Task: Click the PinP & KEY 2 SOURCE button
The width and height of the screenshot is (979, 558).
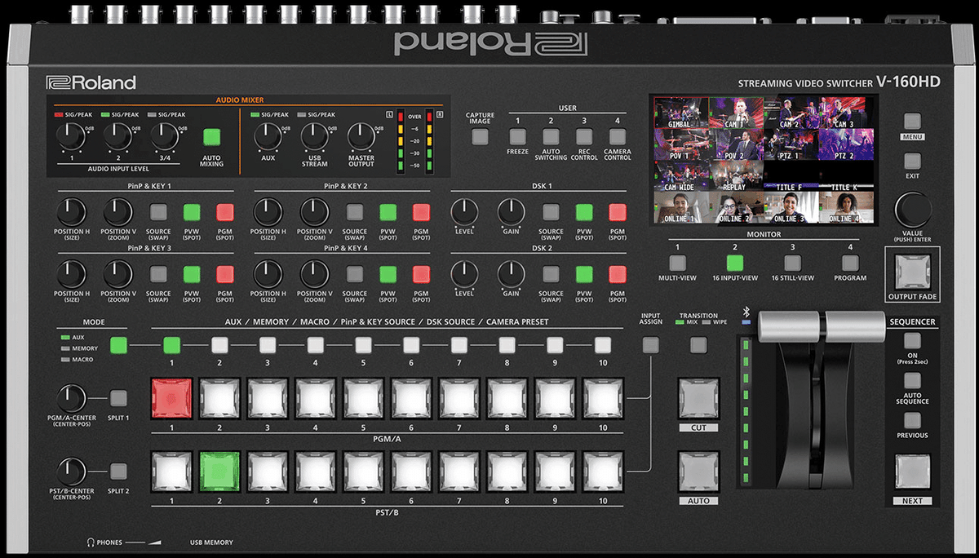Action: (x=355, y=213)
